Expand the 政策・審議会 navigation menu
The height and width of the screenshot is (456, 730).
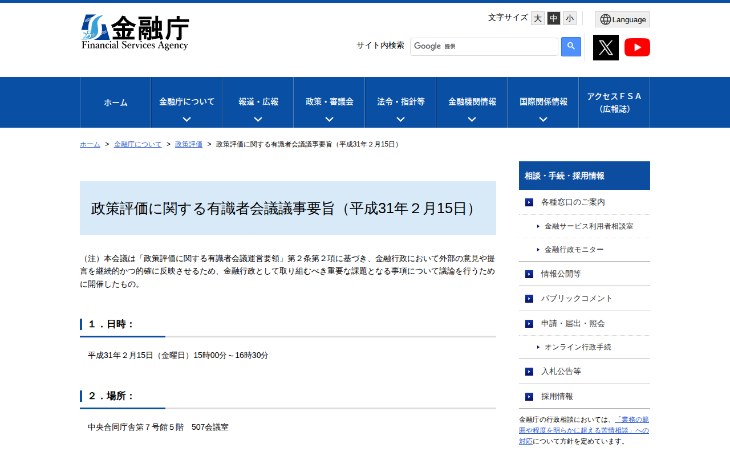pyautogui.click(x=328, y=102)
